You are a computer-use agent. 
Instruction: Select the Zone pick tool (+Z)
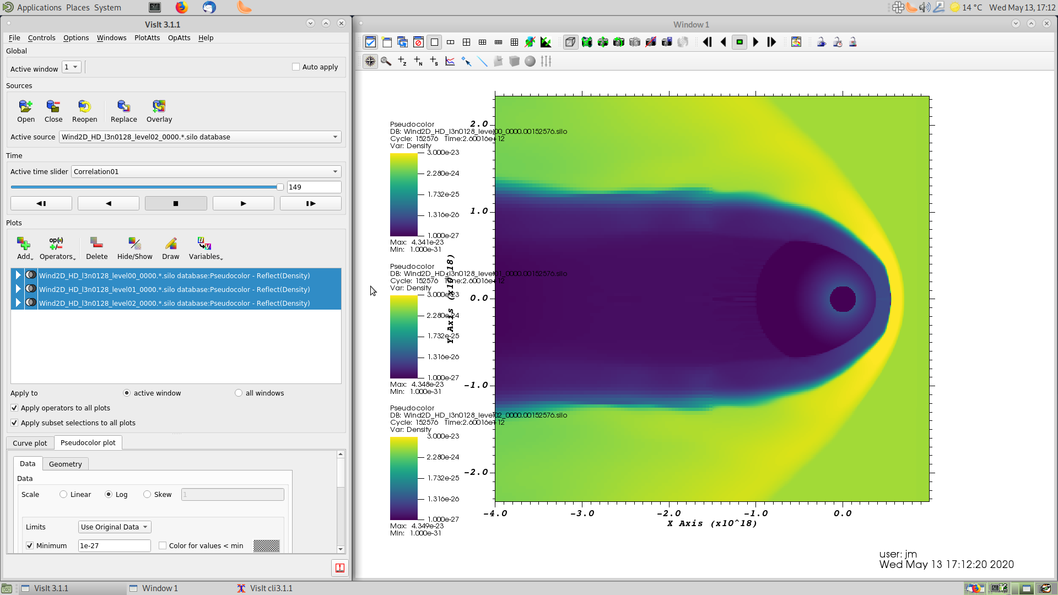(x=402, y=61)
